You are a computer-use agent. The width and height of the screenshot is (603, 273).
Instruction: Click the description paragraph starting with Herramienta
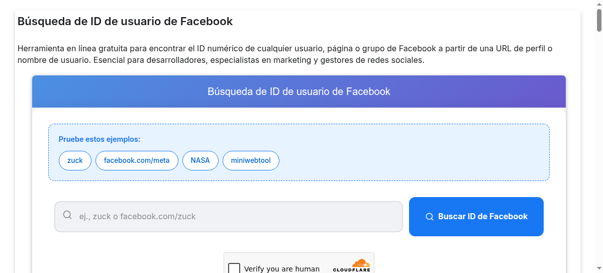(x=285, y=54)
